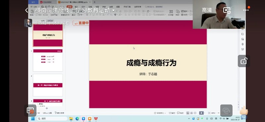Close the 20230627 pptx tab
The height and width of the screenshot is (122, 265).
90,2
